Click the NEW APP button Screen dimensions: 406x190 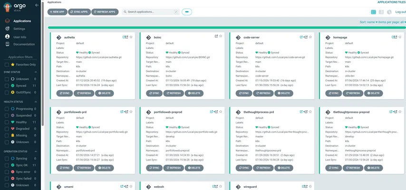point(58,12)
